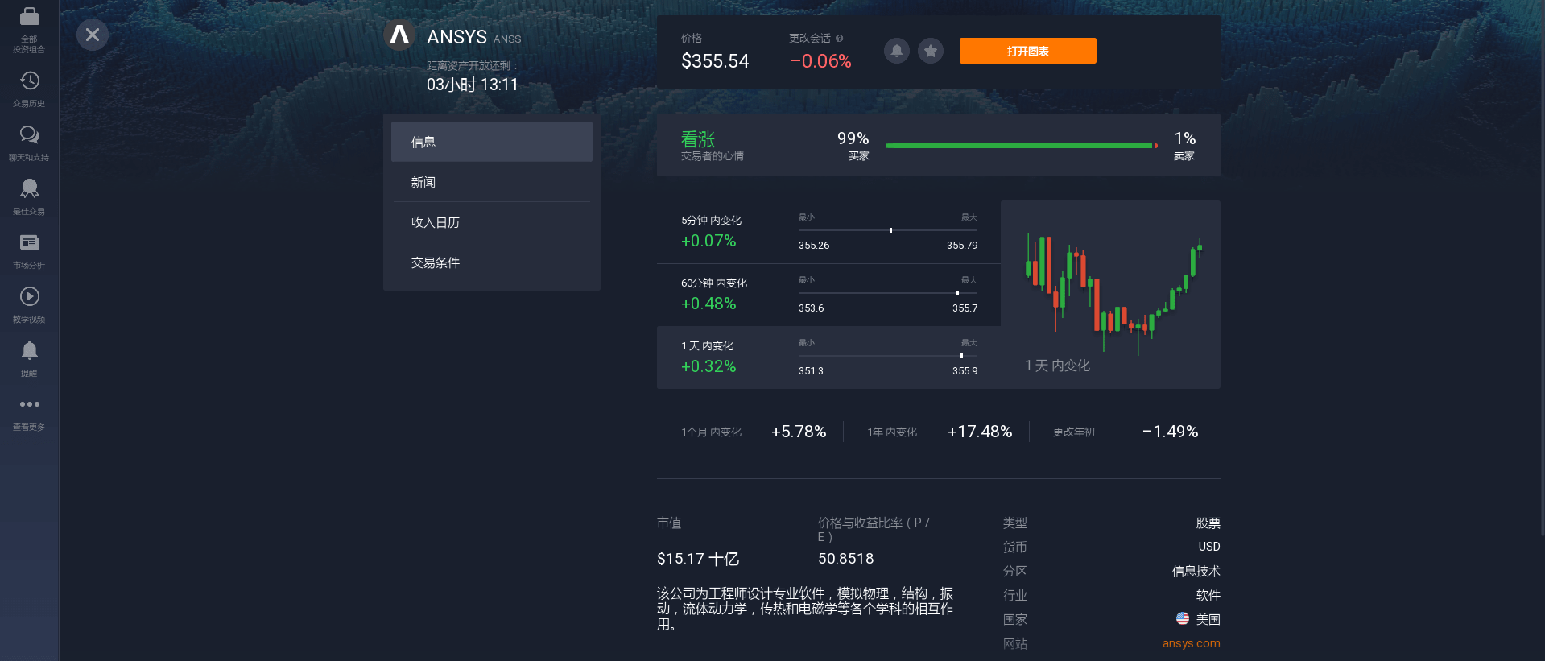Click the time countdown 03小时 13:11
The height and width of the screenshot is (661, 1545).
click(473, 85)
